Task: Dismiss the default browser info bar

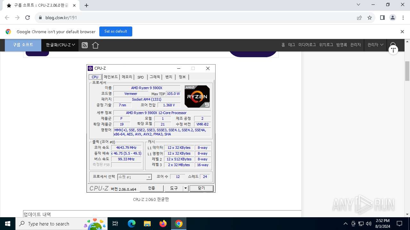Action: tap(402, 32)
